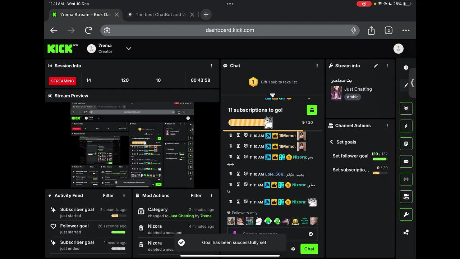Screen dimensions: 460x259
Task: Timeout Nizora on the 11:10 AM message
Action: pyautogui.click(x=238, y=157)
